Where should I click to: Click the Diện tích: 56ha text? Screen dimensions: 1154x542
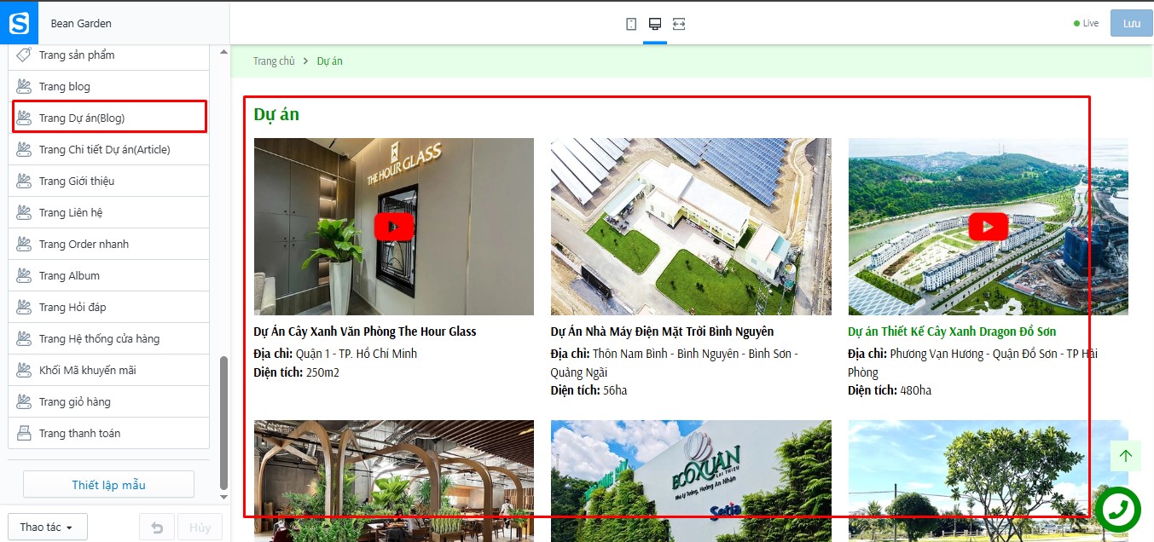589,390
